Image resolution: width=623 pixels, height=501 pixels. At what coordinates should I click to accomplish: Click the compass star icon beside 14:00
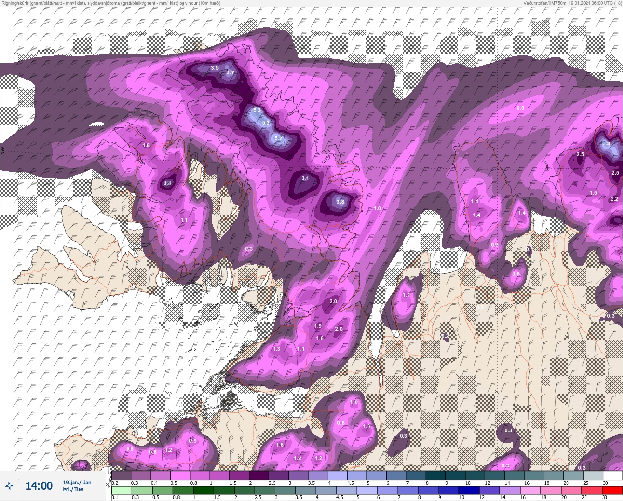click(9, 485)
